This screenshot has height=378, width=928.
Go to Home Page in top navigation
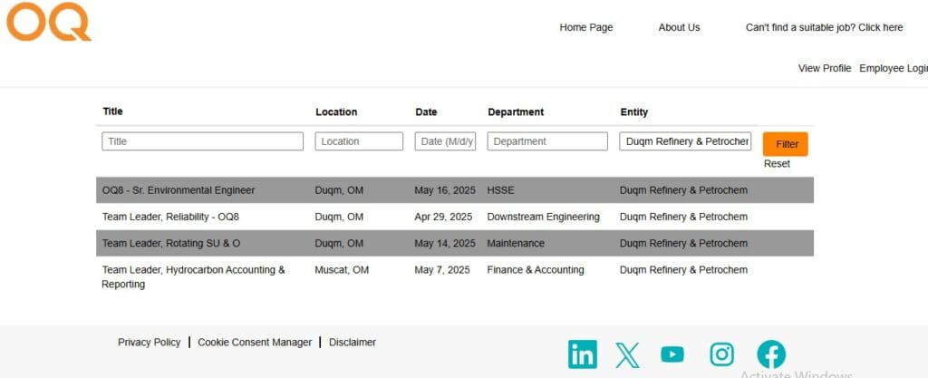[586, 27]
